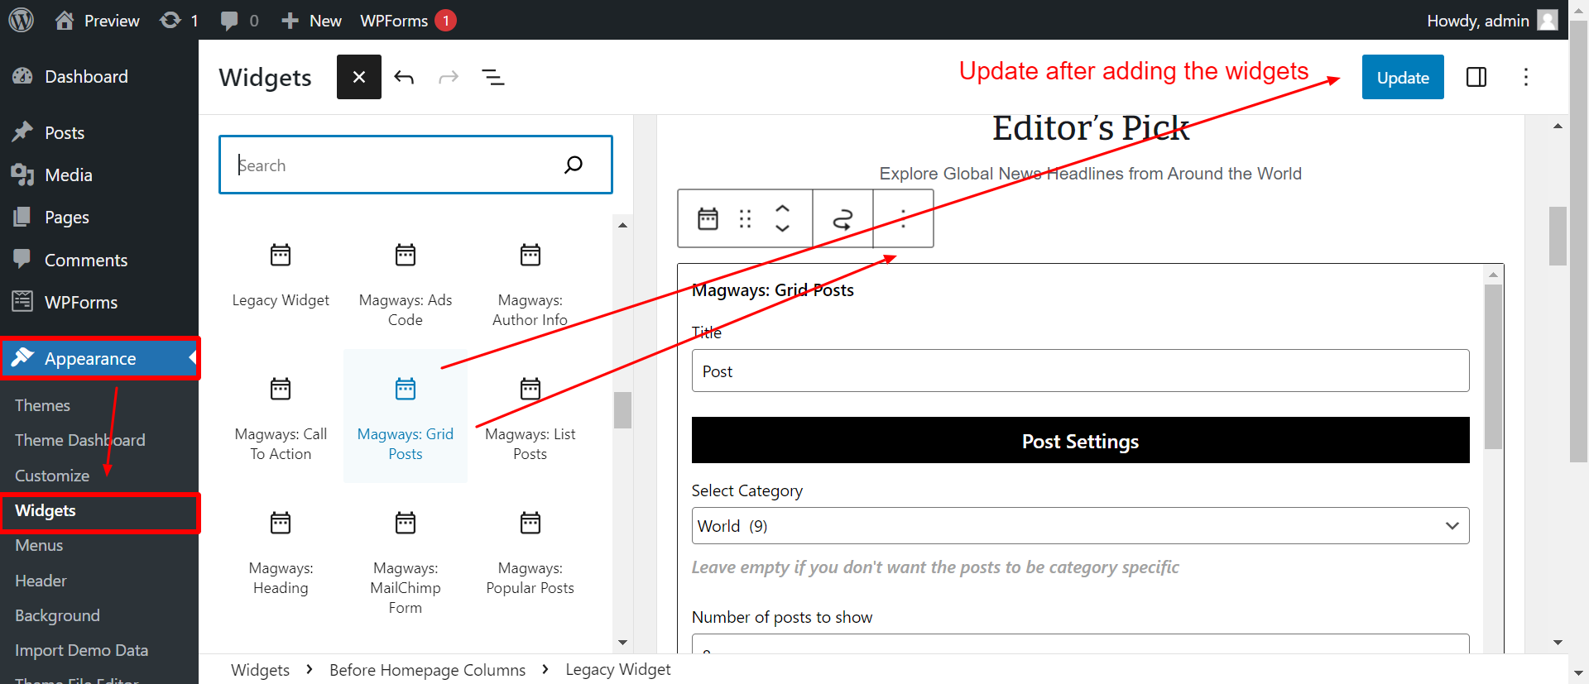The image size is (1589, 684).
Task: Expand the Select Category dropdown
Action: tap(1080, 526)
